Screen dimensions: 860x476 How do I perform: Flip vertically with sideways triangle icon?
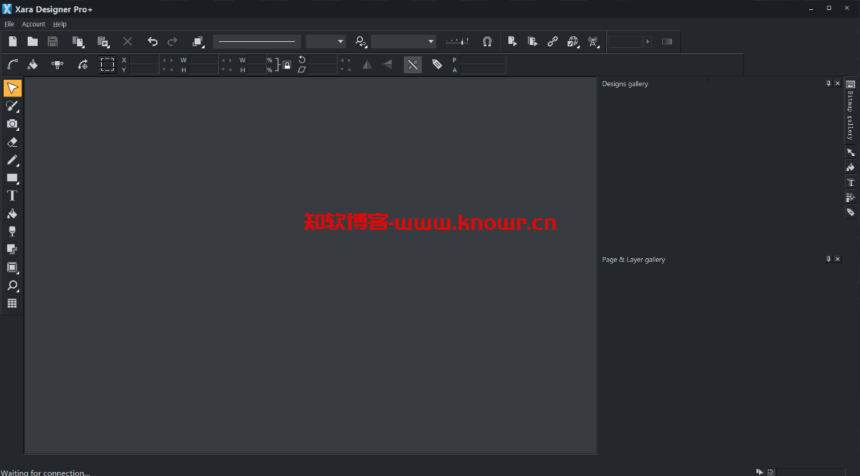click(x=387, y=64)
